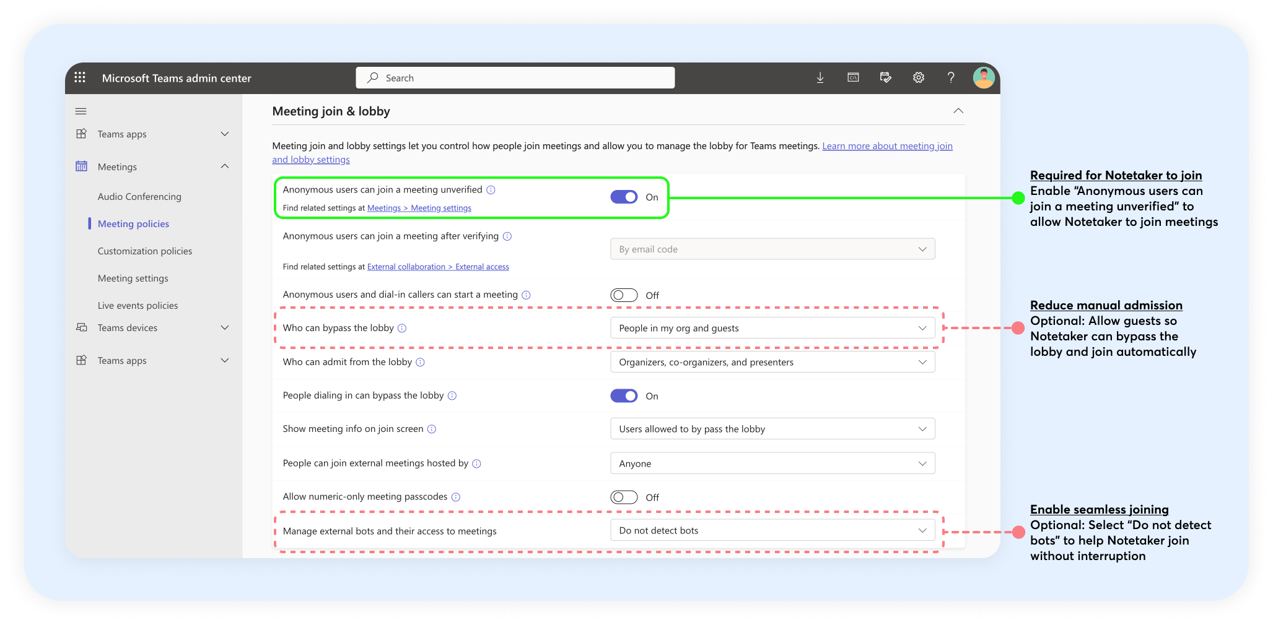
Task: Go to Meeting settings in the sidebar
Action: pos(133,278)
